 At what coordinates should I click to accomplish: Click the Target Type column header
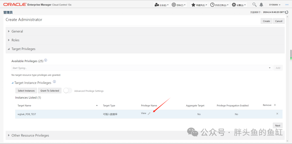109,105
